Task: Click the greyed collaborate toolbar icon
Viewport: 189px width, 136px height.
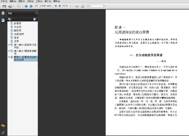Action: (19, 6)
